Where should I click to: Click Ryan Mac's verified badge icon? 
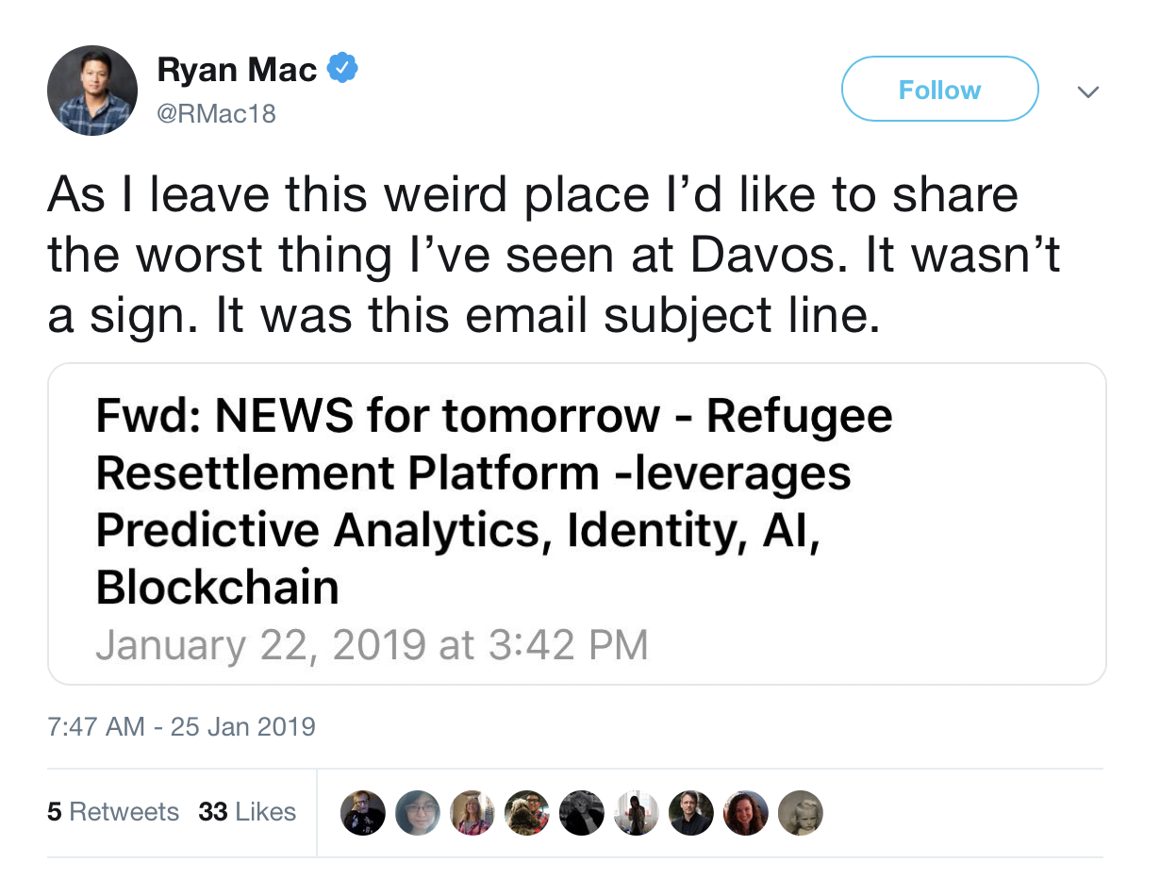[343, 66]
